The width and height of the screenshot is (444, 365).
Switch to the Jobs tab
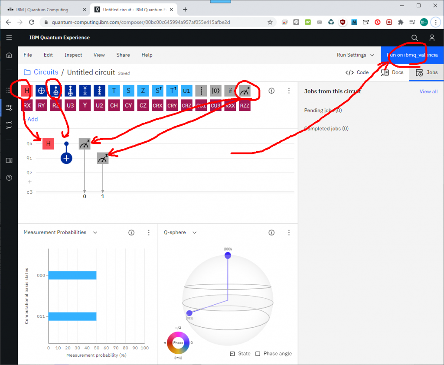[427, 72]
